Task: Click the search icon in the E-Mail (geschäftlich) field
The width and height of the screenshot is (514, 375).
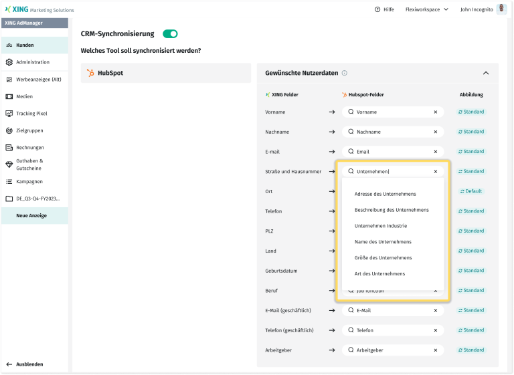Action: 351,310
